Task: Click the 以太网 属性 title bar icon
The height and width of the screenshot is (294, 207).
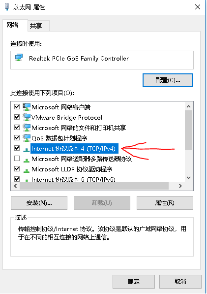Action: pyautogui.click(x=7, y=7)
